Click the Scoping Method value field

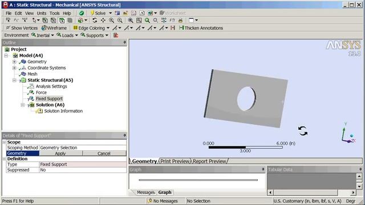tap(83, 148)
